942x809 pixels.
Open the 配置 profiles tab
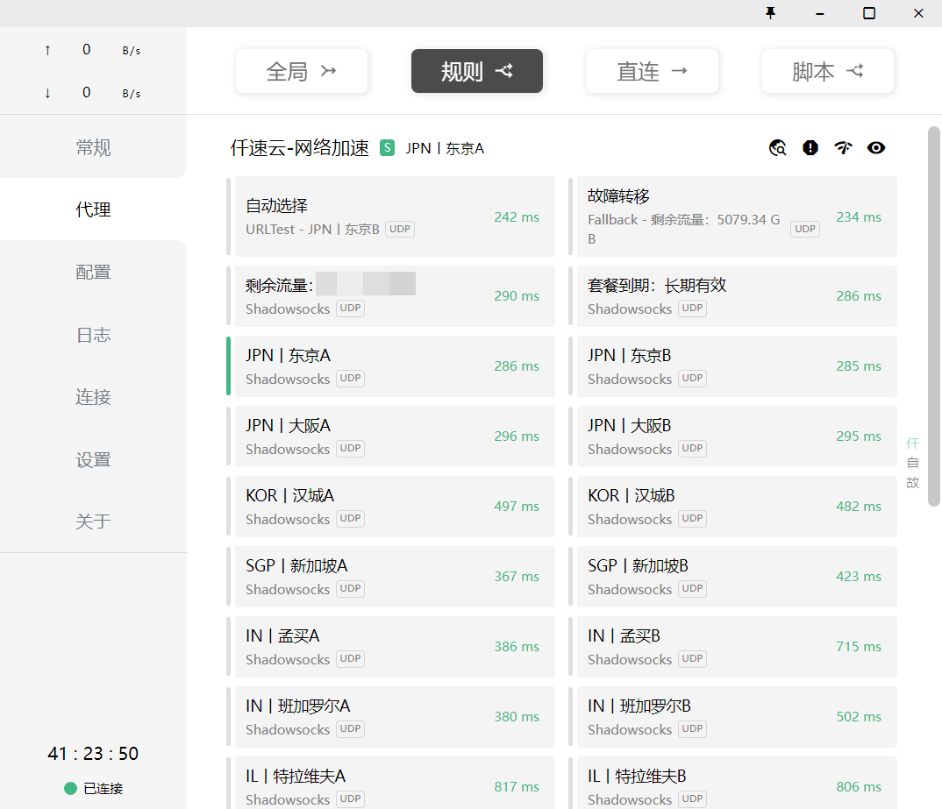[x=93, y=272]
